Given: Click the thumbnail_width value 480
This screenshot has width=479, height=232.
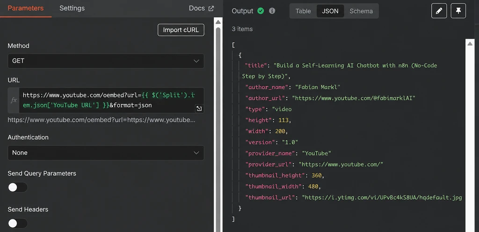Looking at the screenshot, I should 313,186.
